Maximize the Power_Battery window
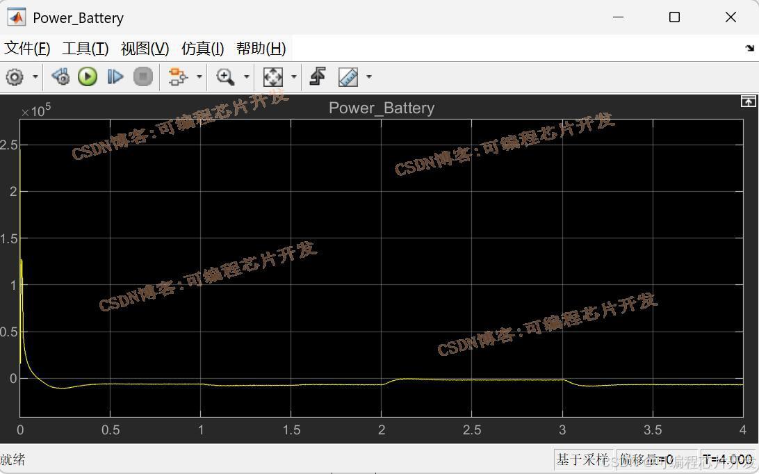 point(674,17)
